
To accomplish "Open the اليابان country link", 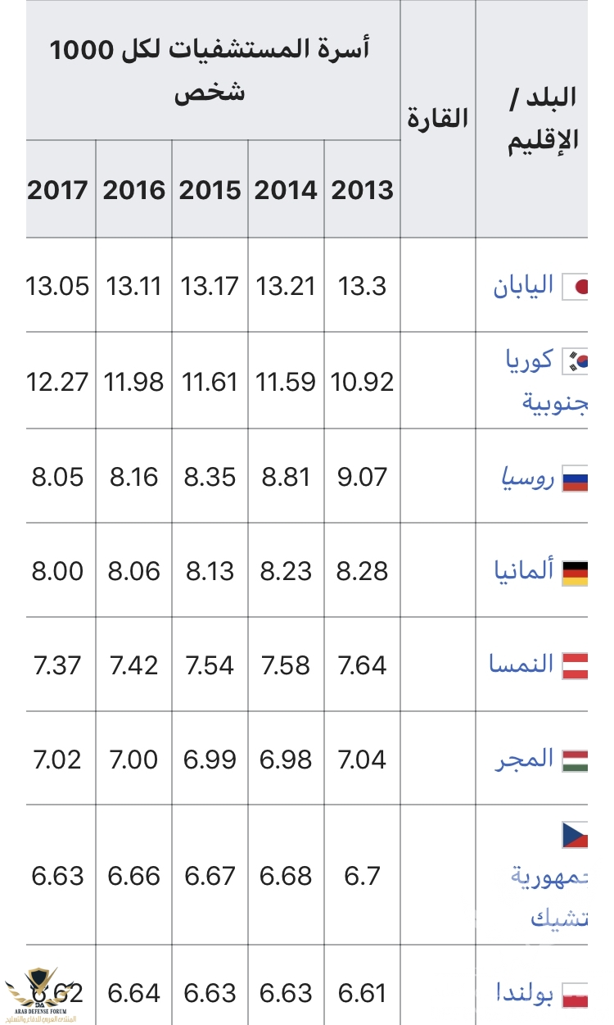I will [523, 287].
